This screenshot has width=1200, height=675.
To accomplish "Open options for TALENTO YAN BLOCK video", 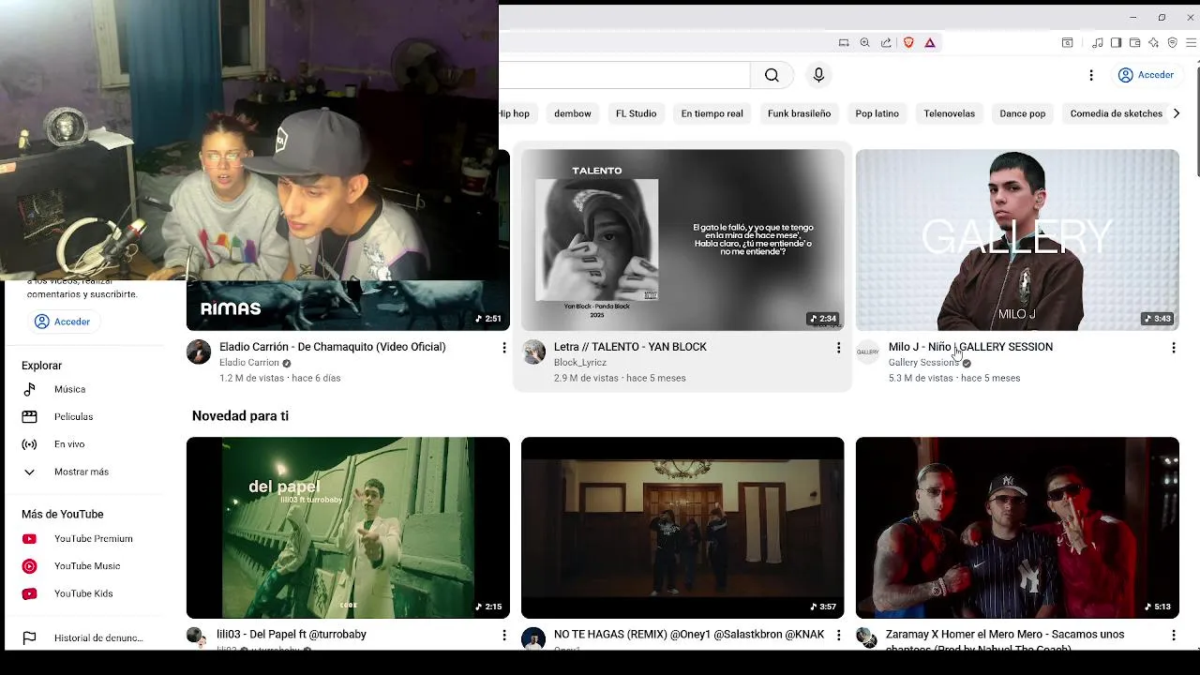I will coord(838,348).
